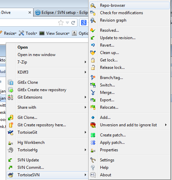This screenshot has width=172, height=180.
Task: Click the blue plus Add icon
Action: [x=93, y=118]
